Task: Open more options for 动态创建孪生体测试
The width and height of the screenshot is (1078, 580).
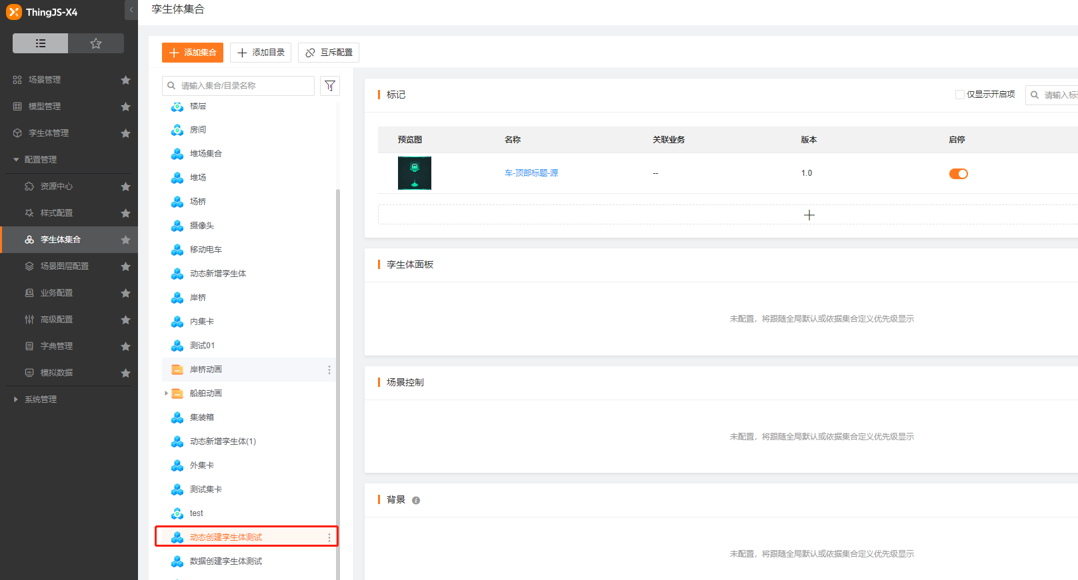Action: coord(329,537)
